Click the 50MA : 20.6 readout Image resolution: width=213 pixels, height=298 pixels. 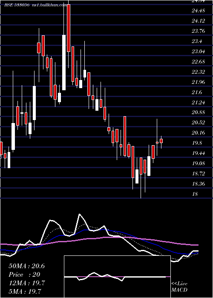pyautogui.click(x=26, y=266)
